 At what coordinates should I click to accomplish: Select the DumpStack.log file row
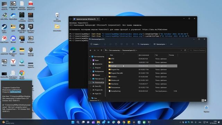[x=143, y=91]
